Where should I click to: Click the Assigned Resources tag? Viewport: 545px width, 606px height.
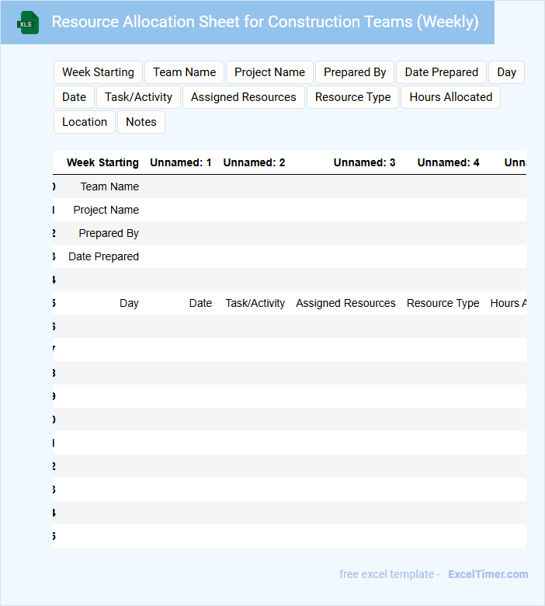(243, 97)
